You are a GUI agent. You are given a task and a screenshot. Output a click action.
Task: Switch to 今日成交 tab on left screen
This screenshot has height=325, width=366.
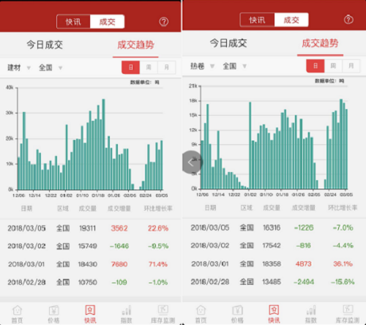[45, 45]
